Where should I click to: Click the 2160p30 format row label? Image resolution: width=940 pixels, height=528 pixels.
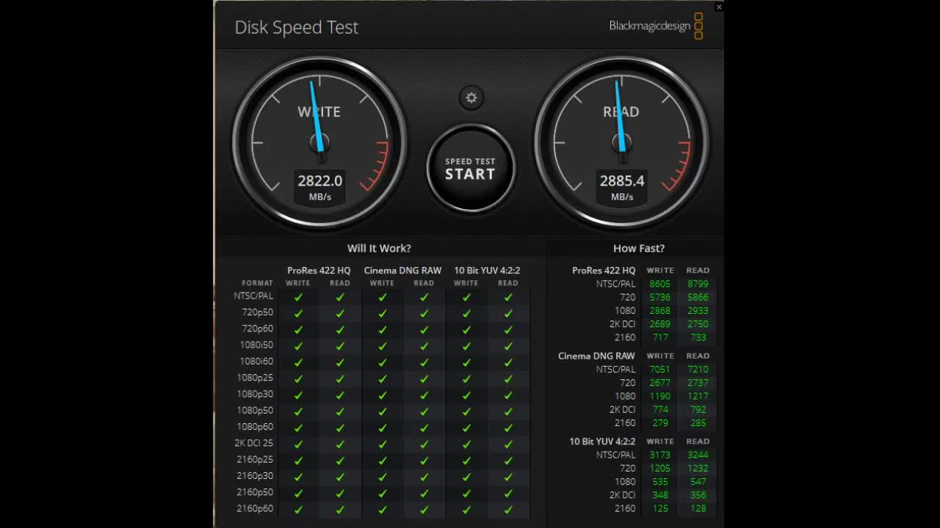click(256, 476)
